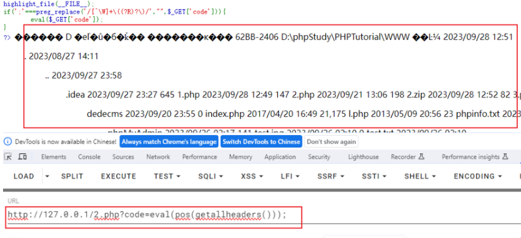521x238 pixels.
Task: Click the Recorder tab flask icon
Action: pos(422,156)
